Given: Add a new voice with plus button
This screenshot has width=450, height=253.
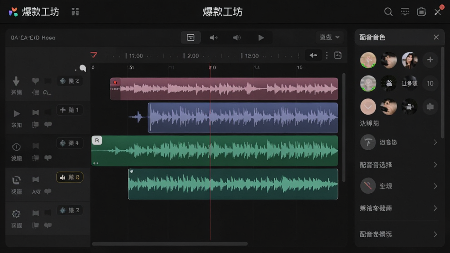Looking at the screenshot, I should (x=430, y=60).
